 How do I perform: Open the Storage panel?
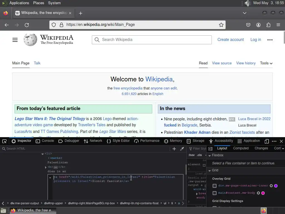coord(196,141)
